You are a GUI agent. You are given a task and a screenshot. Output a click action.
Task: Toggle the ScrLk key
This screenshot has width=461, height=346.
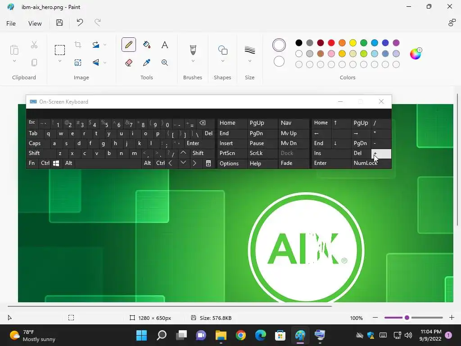pyautogui.click(x=262, y=153)
